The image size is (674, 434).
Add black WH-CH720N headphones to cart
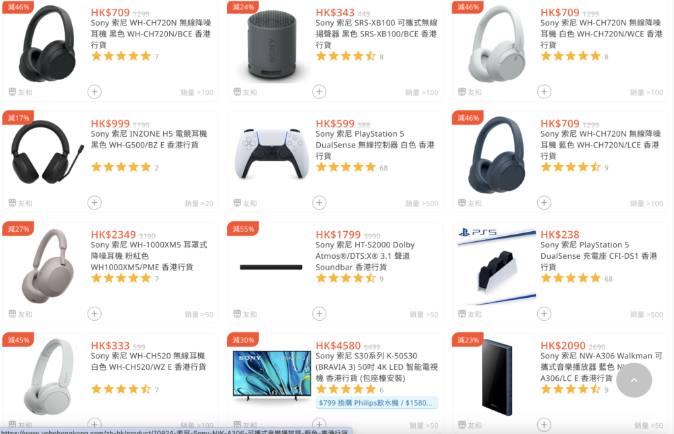pyautogui.click(x=94, y=92)
